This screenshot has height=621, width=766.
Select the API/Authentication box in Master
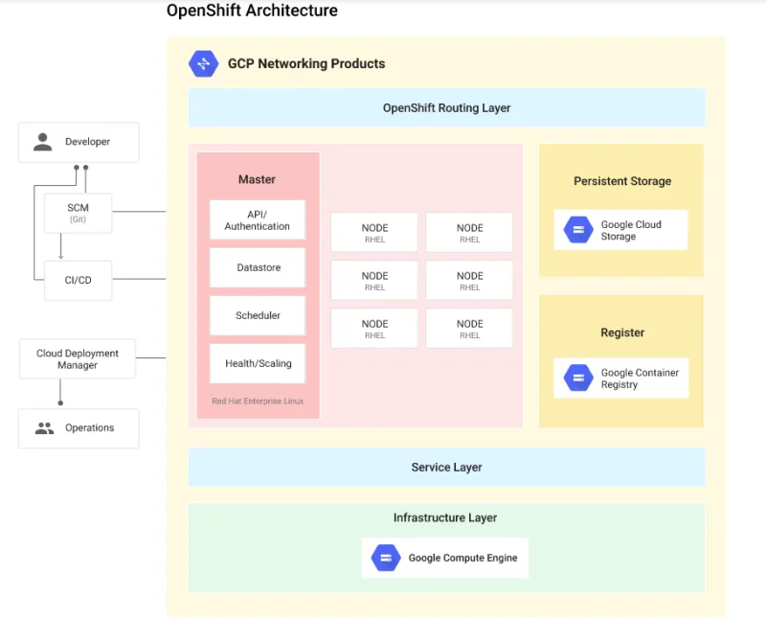258,220
